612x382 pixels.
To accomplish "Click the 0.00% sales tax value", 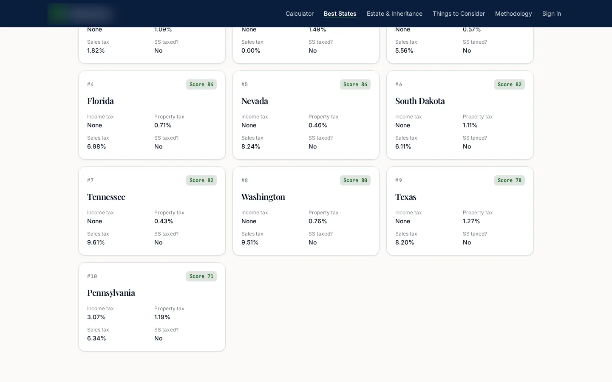I will click(x=251, y=51).
